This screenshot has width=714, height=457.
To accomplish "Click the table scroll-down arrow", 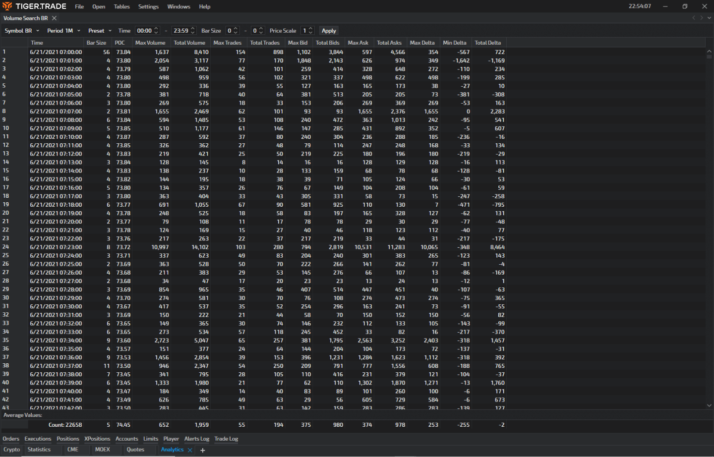I will 709,405.
